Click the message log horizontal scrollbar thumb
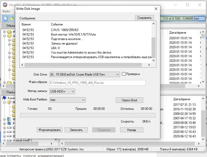Screen dimensions: 207x157 click(x=83, y=65)
